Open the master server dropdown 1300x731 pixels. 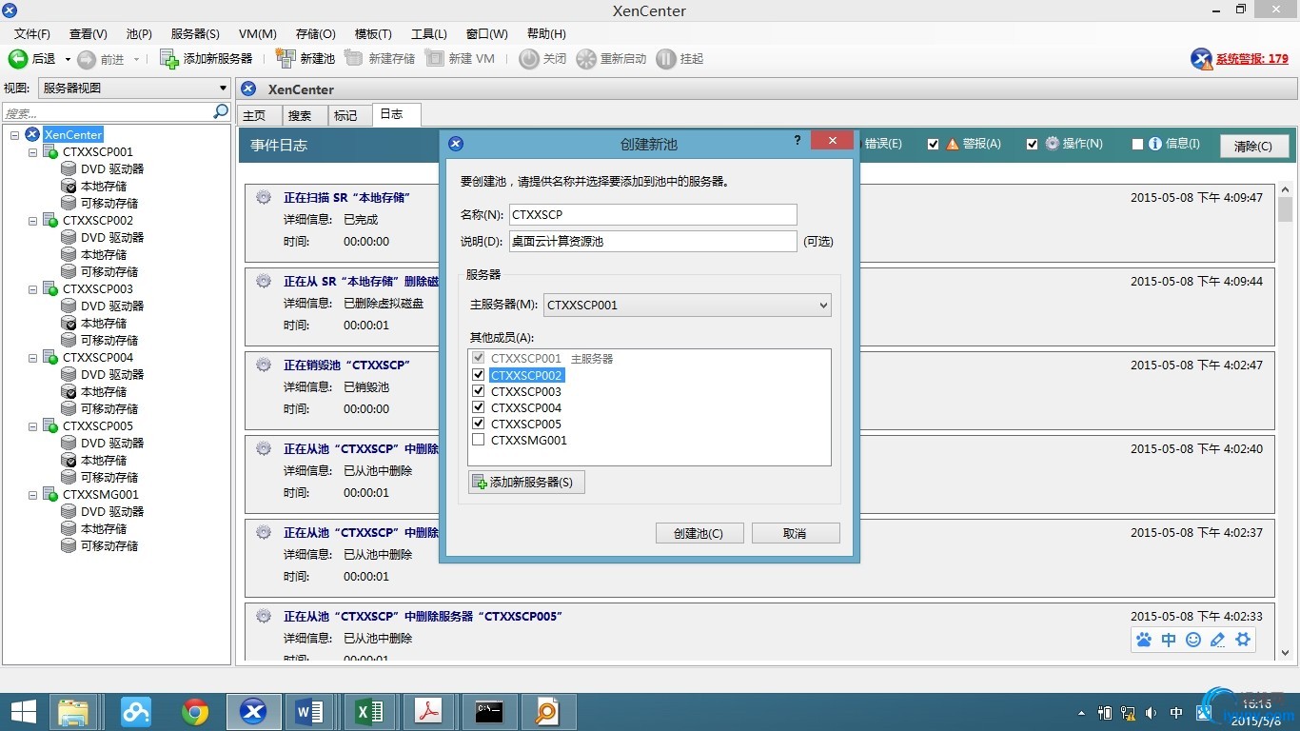coord(687,306)
